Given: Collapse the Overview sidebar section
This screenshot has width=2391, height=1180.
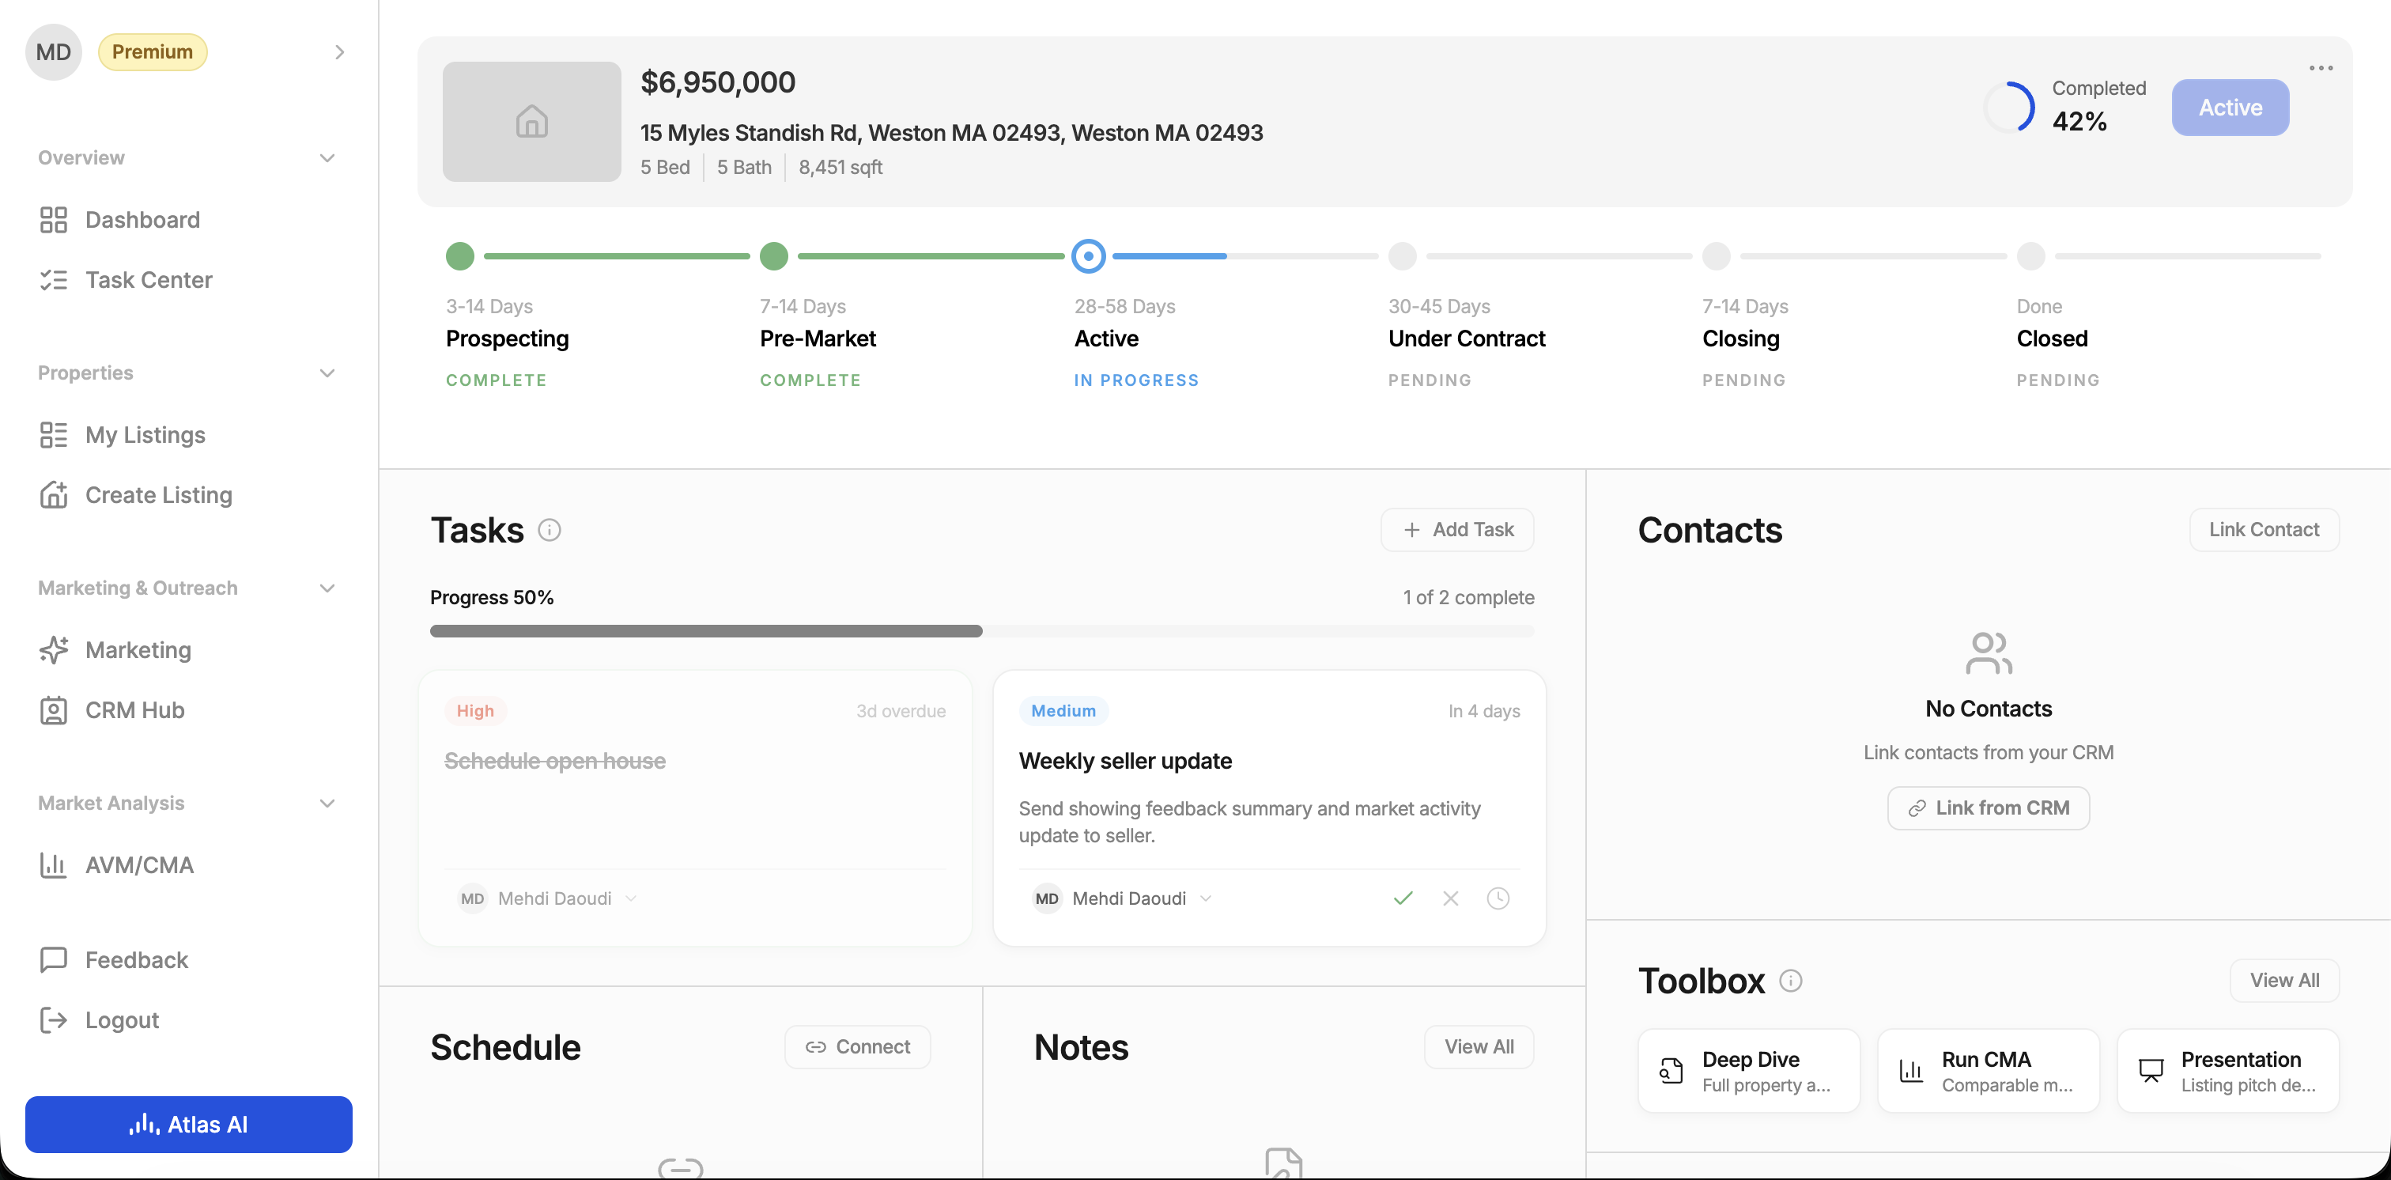Looking at the screenshot, I should pos(327,158).
